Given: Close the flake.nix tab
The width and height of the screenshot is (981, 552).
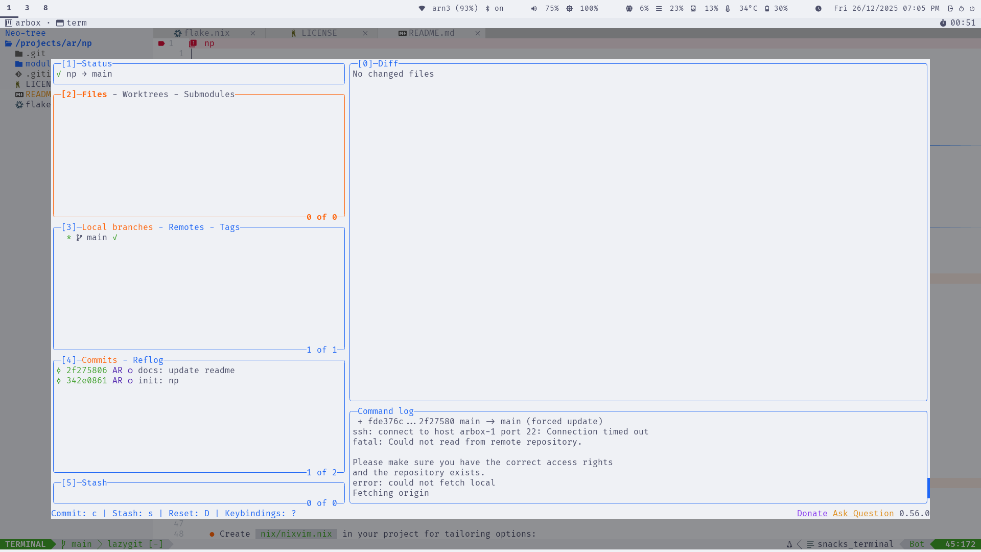Looking at the screenshot, I should 253,33.
